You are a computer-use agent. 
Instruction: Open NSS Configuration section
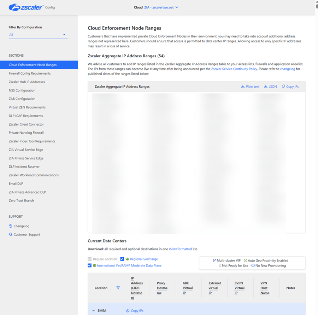tap(22, 90)
